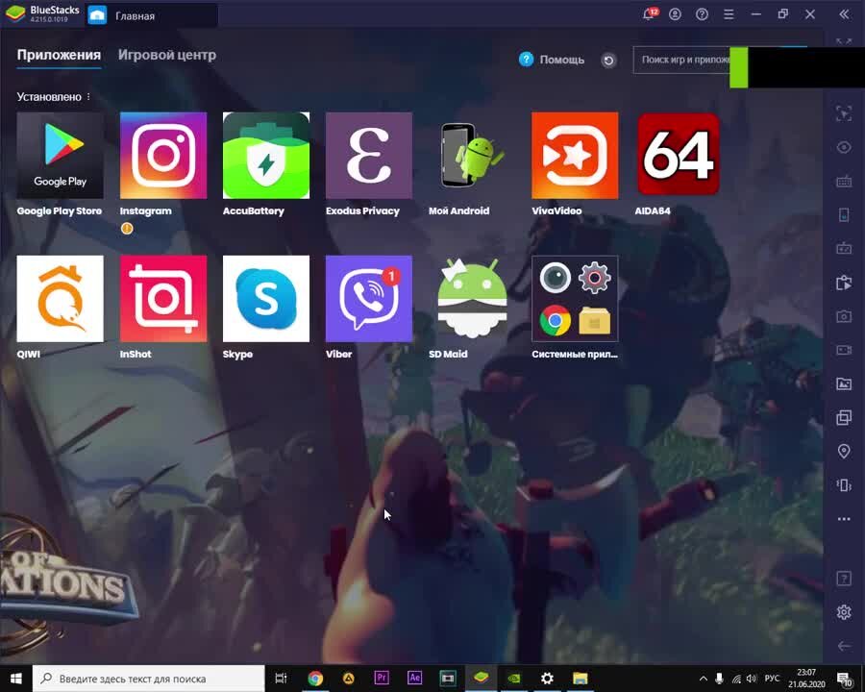Open notifications bell in title bar
865x692 pixels.
point(650,13)
